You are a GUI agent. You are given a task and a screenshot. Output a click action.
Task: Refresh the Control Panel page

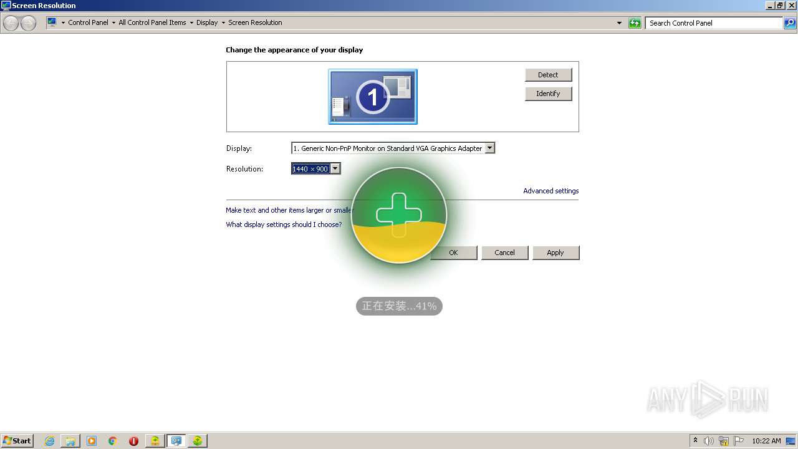[x=635, y=23]
